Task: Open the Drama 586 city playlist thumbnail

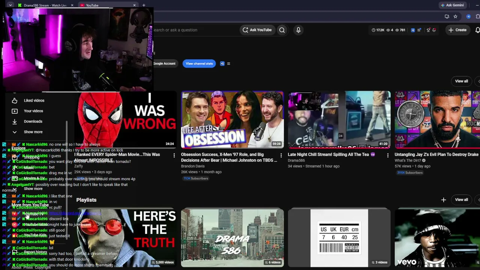Action: click(x=232, y=238)
